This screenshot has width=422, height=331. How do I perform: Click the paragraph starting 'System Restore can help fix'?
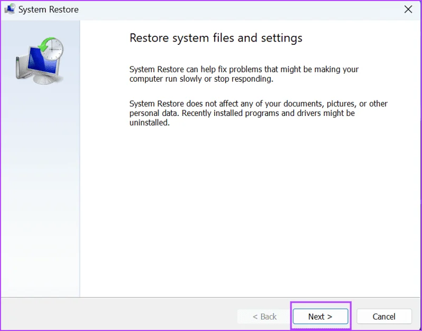coord(244,74)
